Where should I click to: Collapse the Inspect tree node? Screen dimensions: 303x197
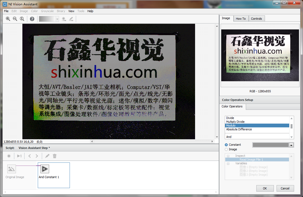point(228,156)
